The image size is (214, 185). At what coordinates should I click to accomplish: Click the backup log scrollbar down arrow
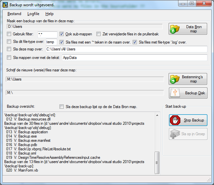(157, 171)
